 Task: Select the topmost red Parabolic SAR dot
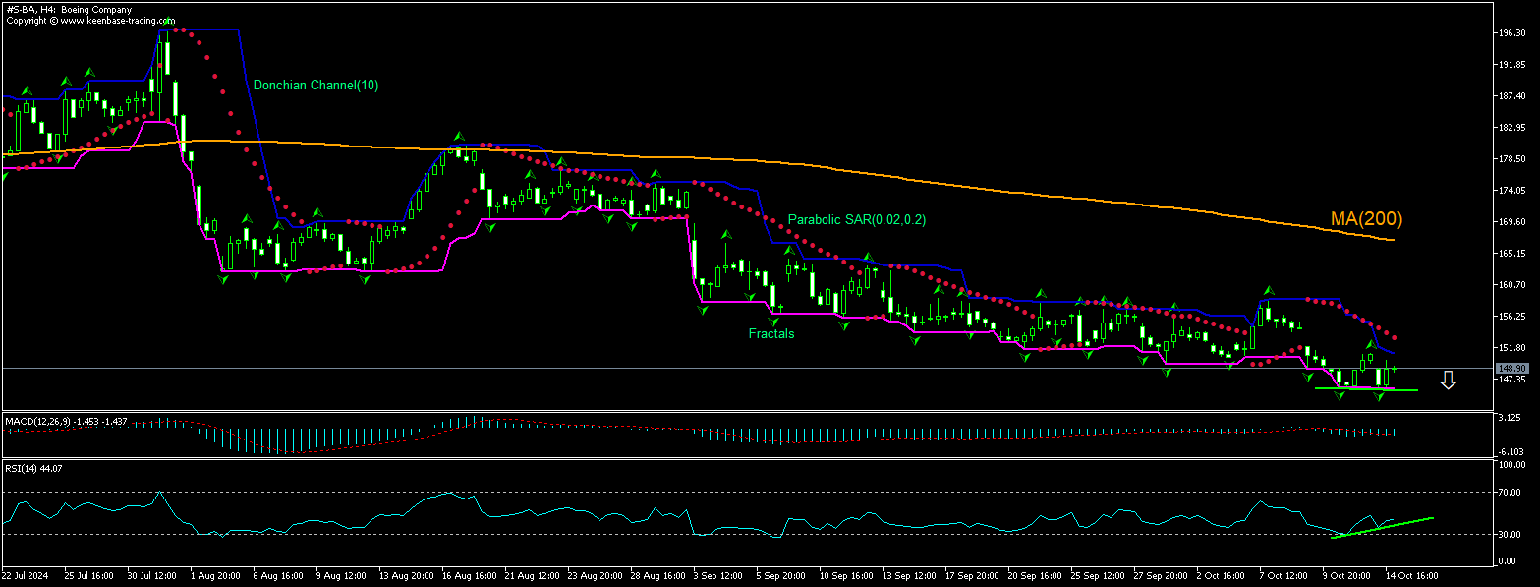(177, 30)
